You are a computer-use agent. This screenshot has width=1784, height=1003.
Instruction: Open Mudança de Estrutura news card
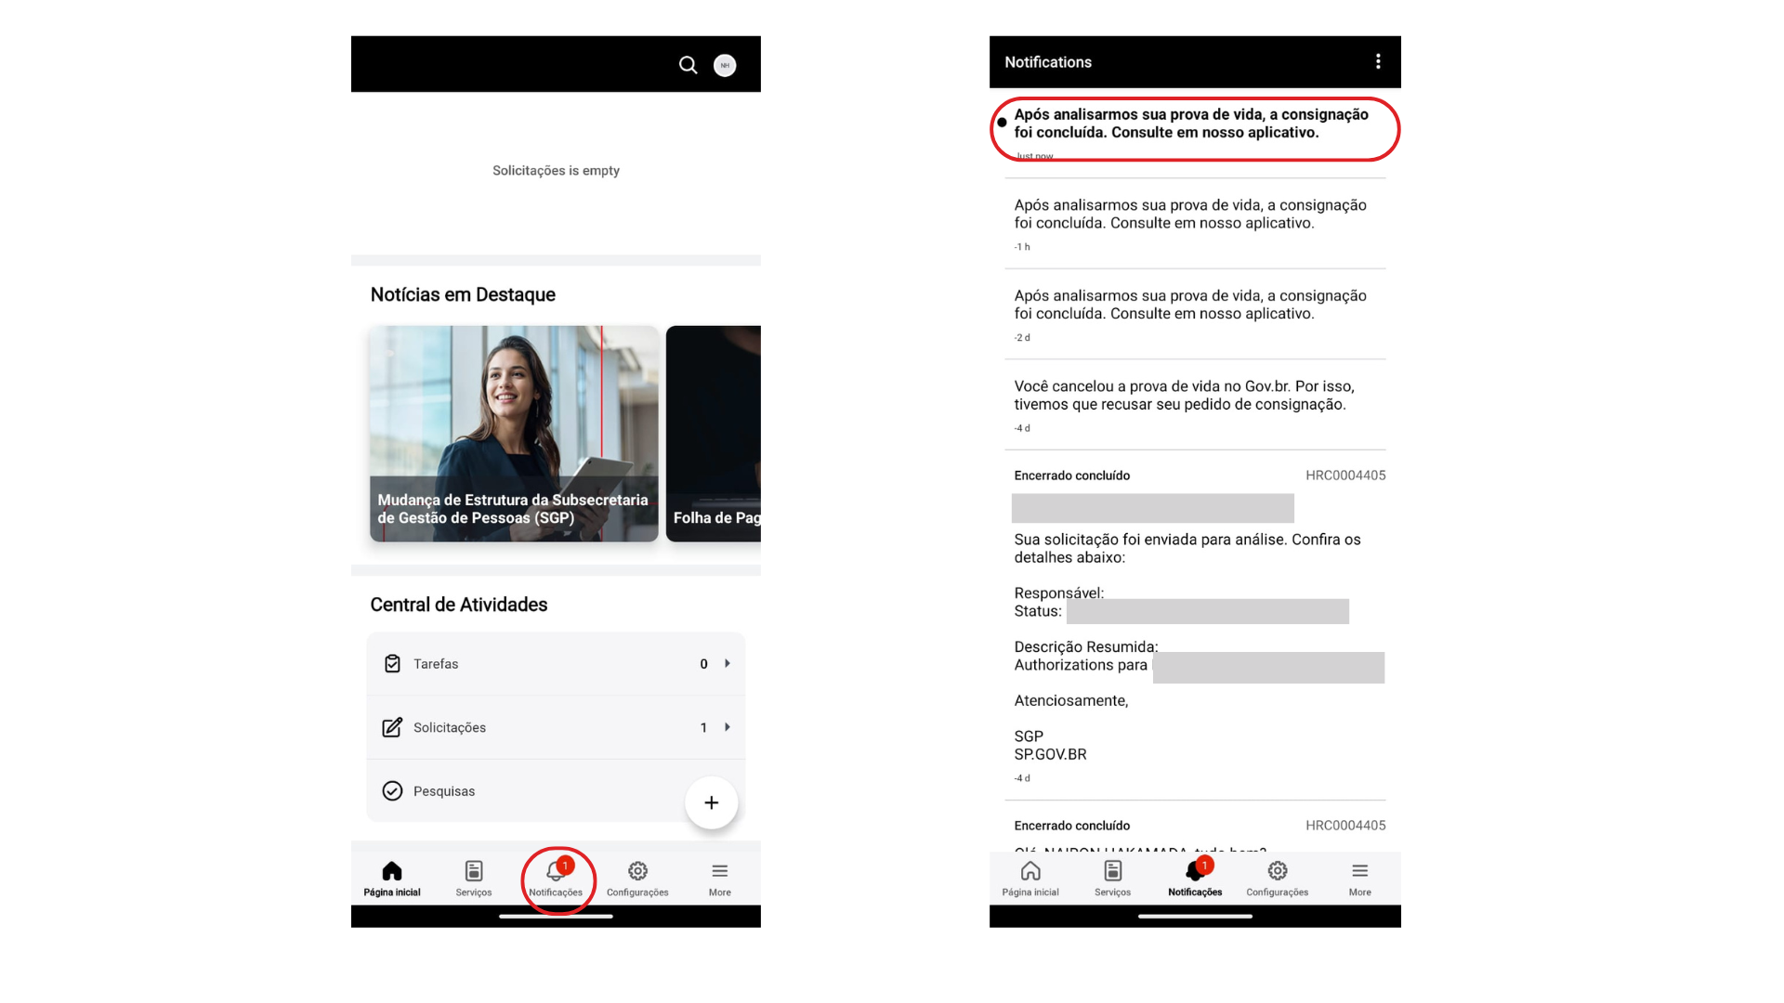click(514, 433)
